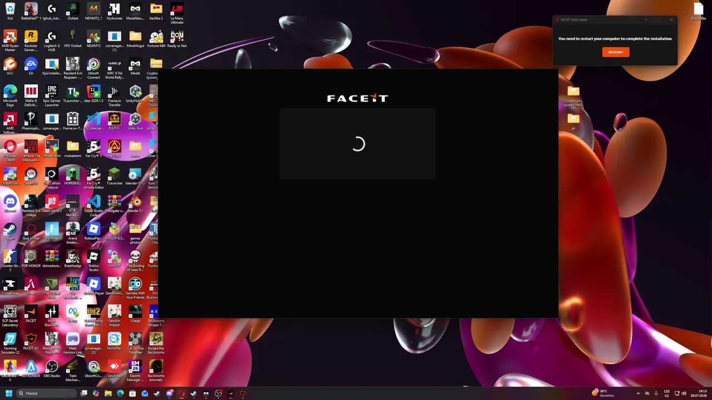Screen dimensions: 712x400
Task: Select the HORDEKILL desktop shortcut
Action: click(73, 177)
